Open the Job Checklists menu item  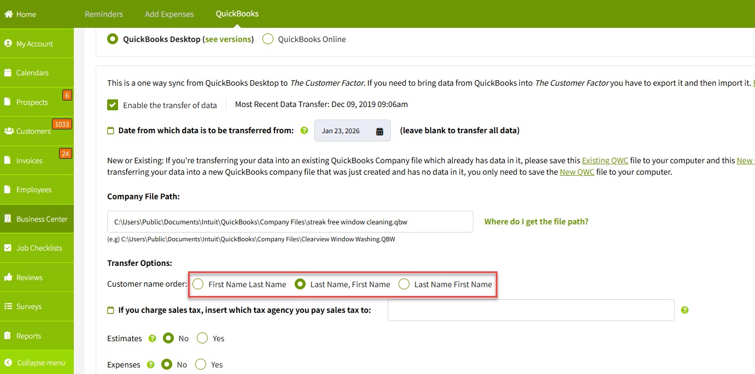point(37,248)
